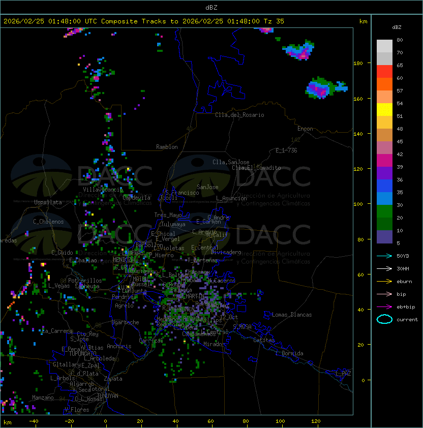Select the magenta 42–39 dBZ color band
The height and width of the screenshot is (428, 423).
(x=384, y=161)
